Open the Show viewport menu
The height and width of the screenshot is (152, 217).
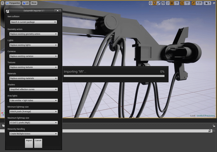coord(34,3)
